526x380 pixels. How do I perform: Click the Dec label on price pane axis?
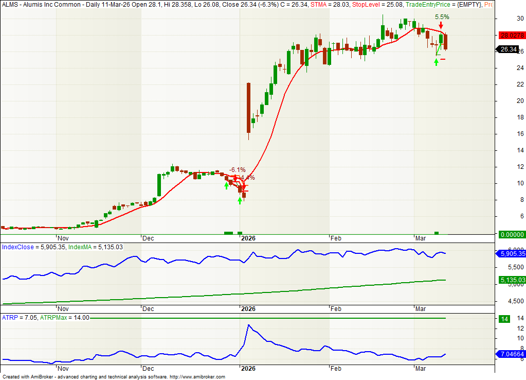tap(148, 238)
